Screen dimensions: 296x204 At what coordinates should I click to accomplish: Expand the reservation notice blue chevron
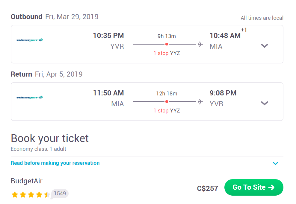click(275, 163)
